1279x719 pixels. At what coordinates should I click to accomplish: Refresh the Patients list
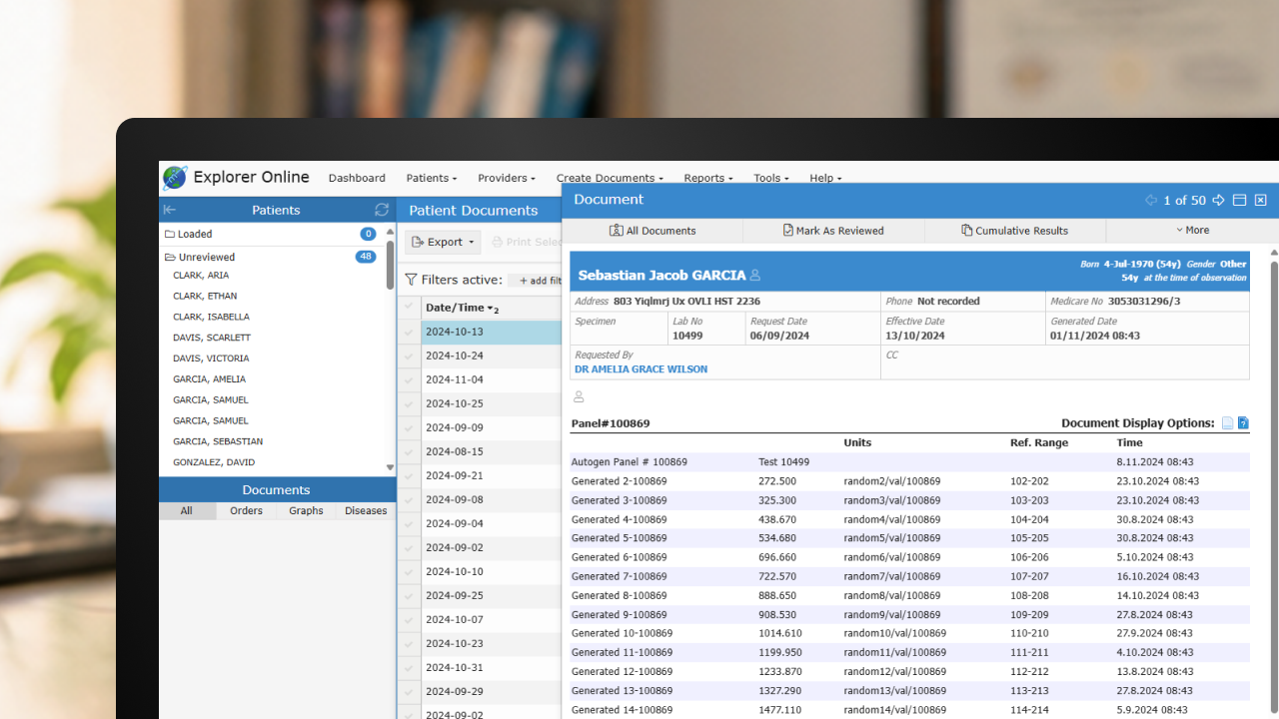tap(382, 210)
